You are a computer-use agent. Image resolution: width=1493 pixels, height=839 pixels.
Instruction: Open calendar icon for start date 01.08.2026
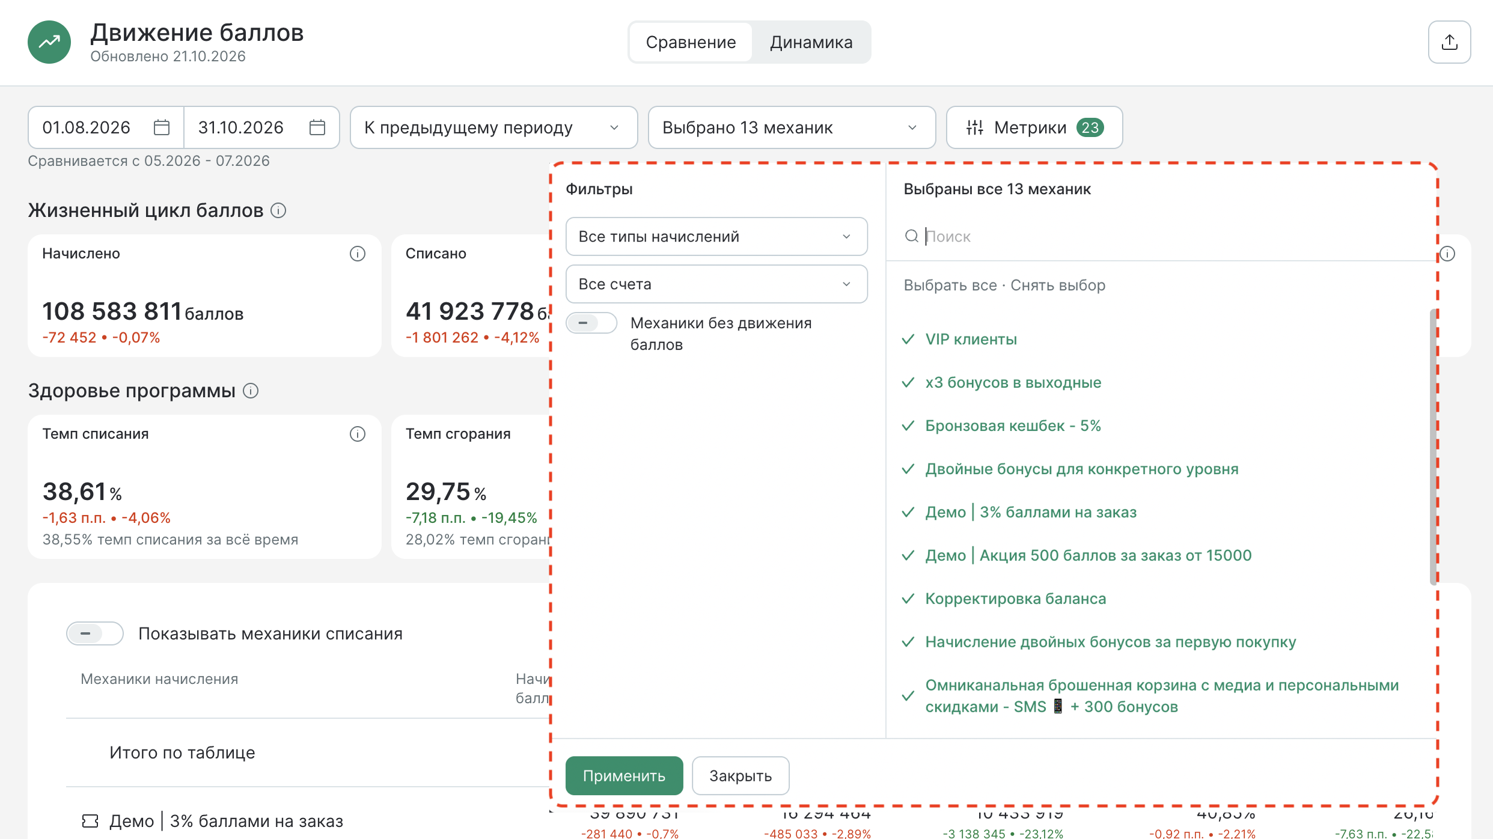pos(162,127)
